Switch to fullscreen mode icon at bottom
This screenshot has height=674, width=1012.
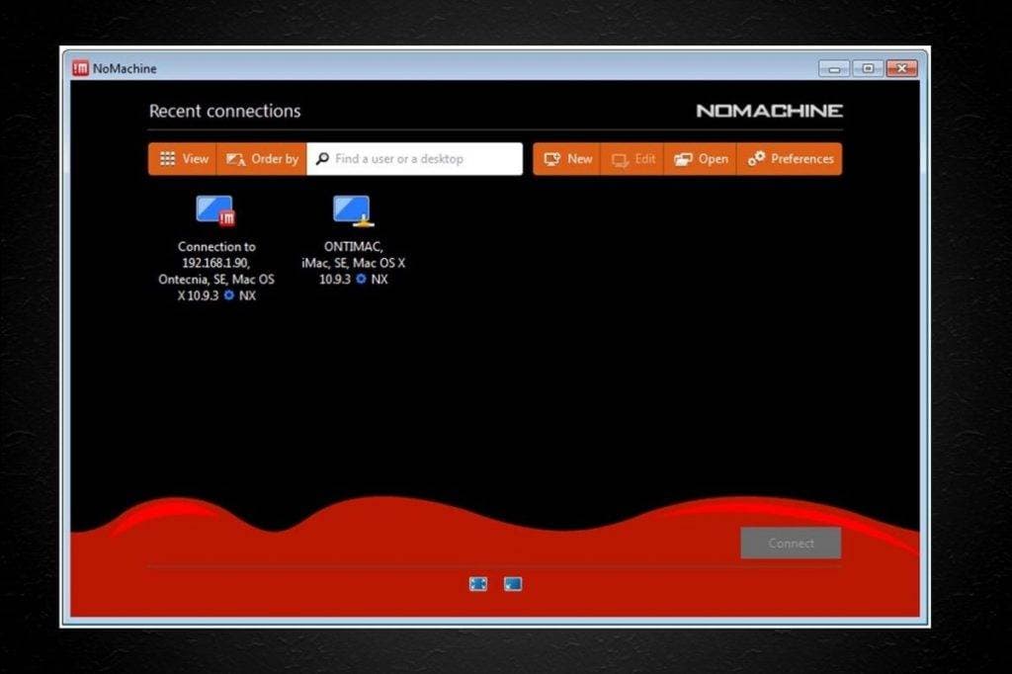pyautogui.click(x=478, y=584)
